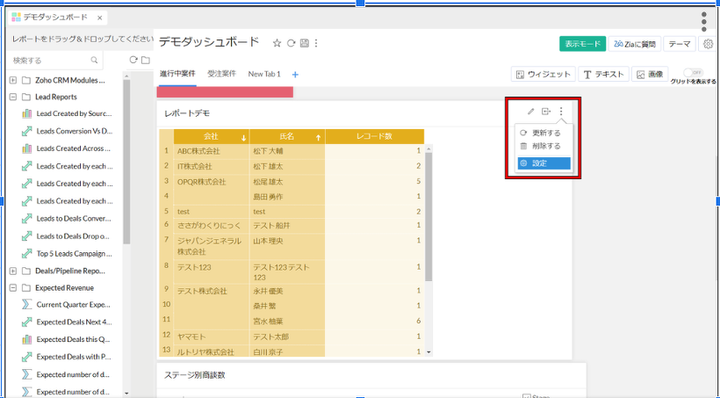Collapse the Lead Reports folder
720x398 pixels.
13,98
